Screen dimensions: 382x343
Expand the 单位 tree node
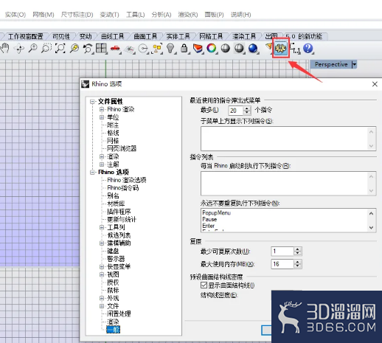click(102, 117)
